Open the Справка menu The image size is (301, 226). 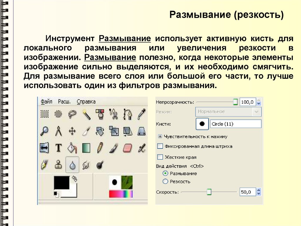click(x=86, y=102)
